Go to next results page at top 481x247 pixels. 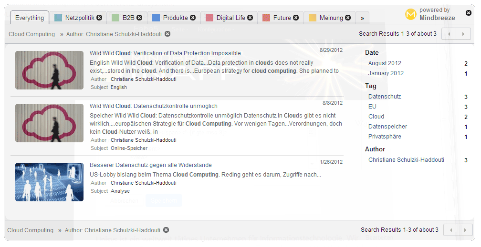462,34
